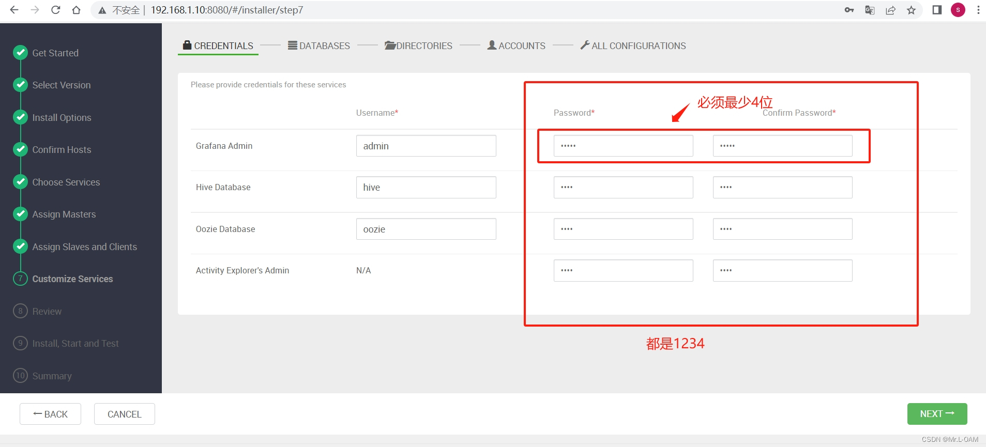Image resolution: width=986 pixels, height=447 pixels.
Task: Click the Customize Services step label
Action: click(72, 279)
